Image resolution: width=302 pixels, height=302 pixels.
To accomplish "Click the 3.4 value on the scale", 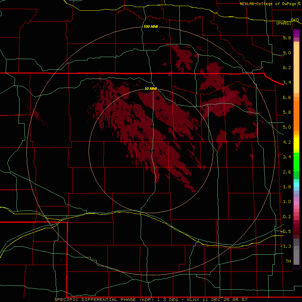I will point(287,157).
